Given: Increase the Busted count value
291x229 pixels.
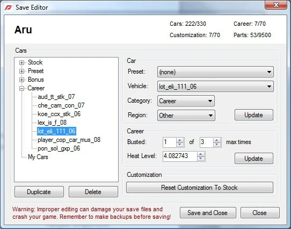Looking at the screenshot, I should pos(180,140).
